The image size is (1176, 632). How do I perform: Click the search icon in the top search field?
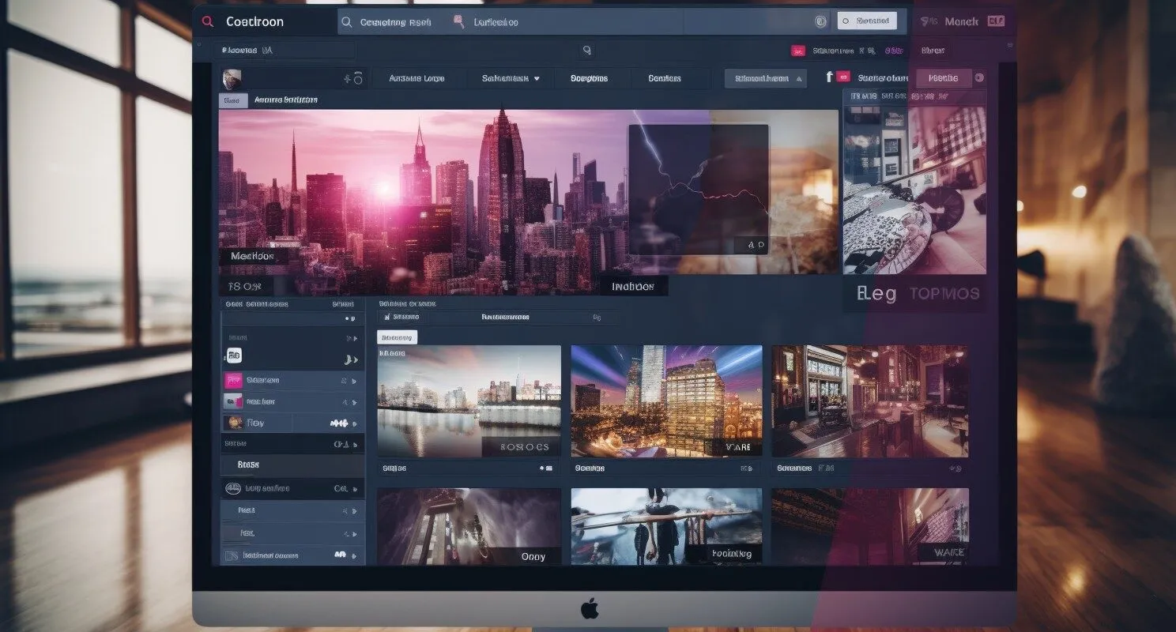pos(346,22)
